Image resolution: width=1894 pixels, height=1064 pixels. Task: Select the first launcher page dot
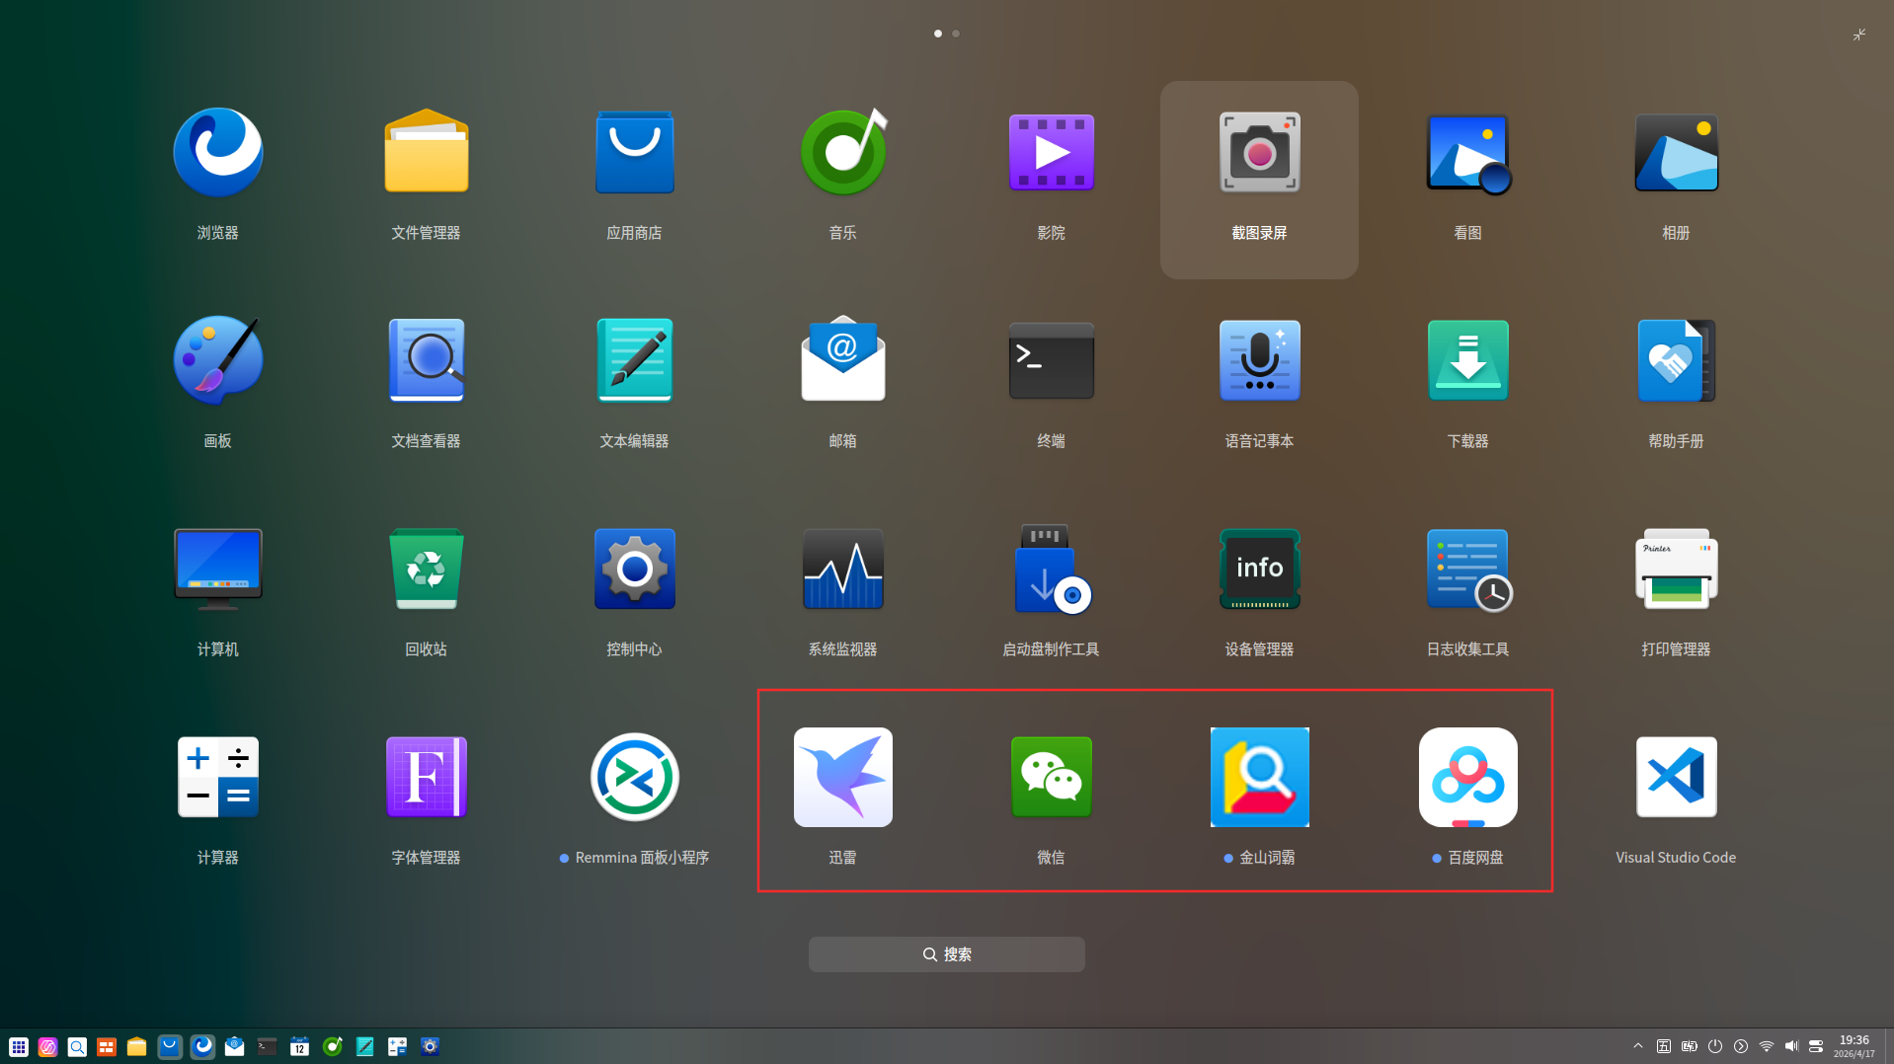click(938, 34)
